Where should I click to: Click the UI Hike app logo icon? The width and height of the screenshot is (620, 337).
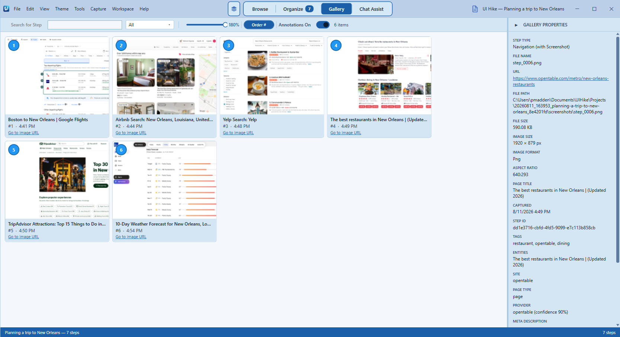coord(6,9)
